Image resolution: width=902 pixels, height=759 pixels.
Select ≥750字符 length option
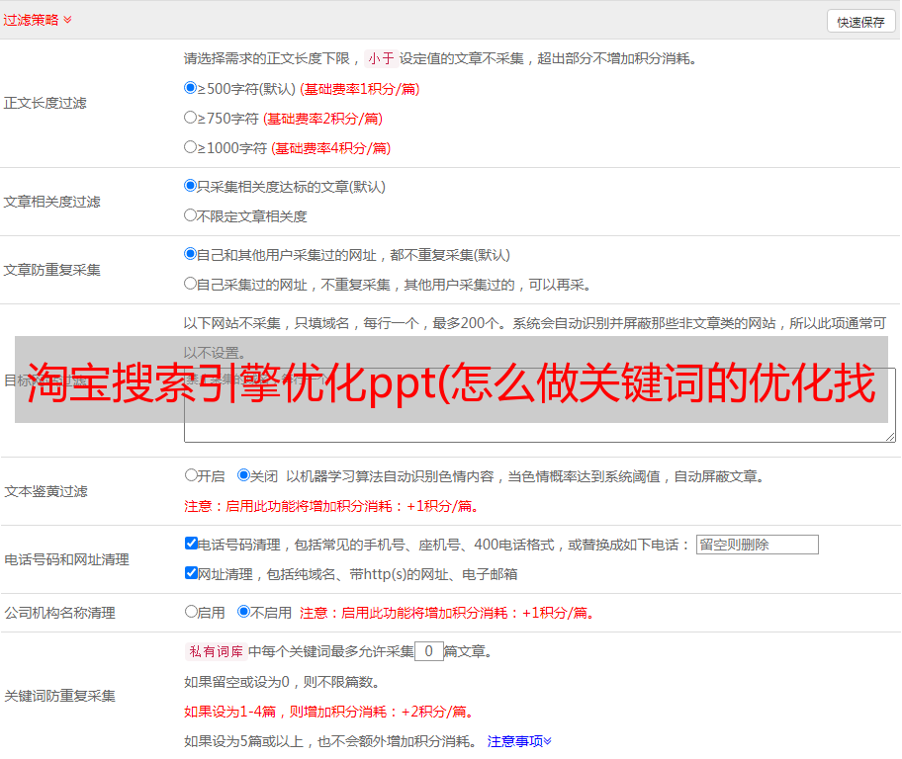click(191, 118)
